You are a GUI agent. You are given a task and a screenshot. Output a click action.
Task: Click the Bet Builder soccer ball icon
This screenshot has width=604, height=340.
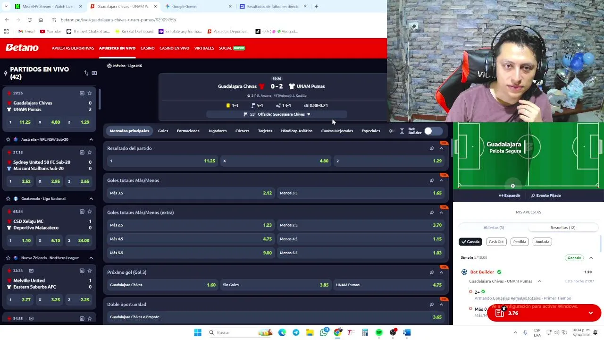464,272
